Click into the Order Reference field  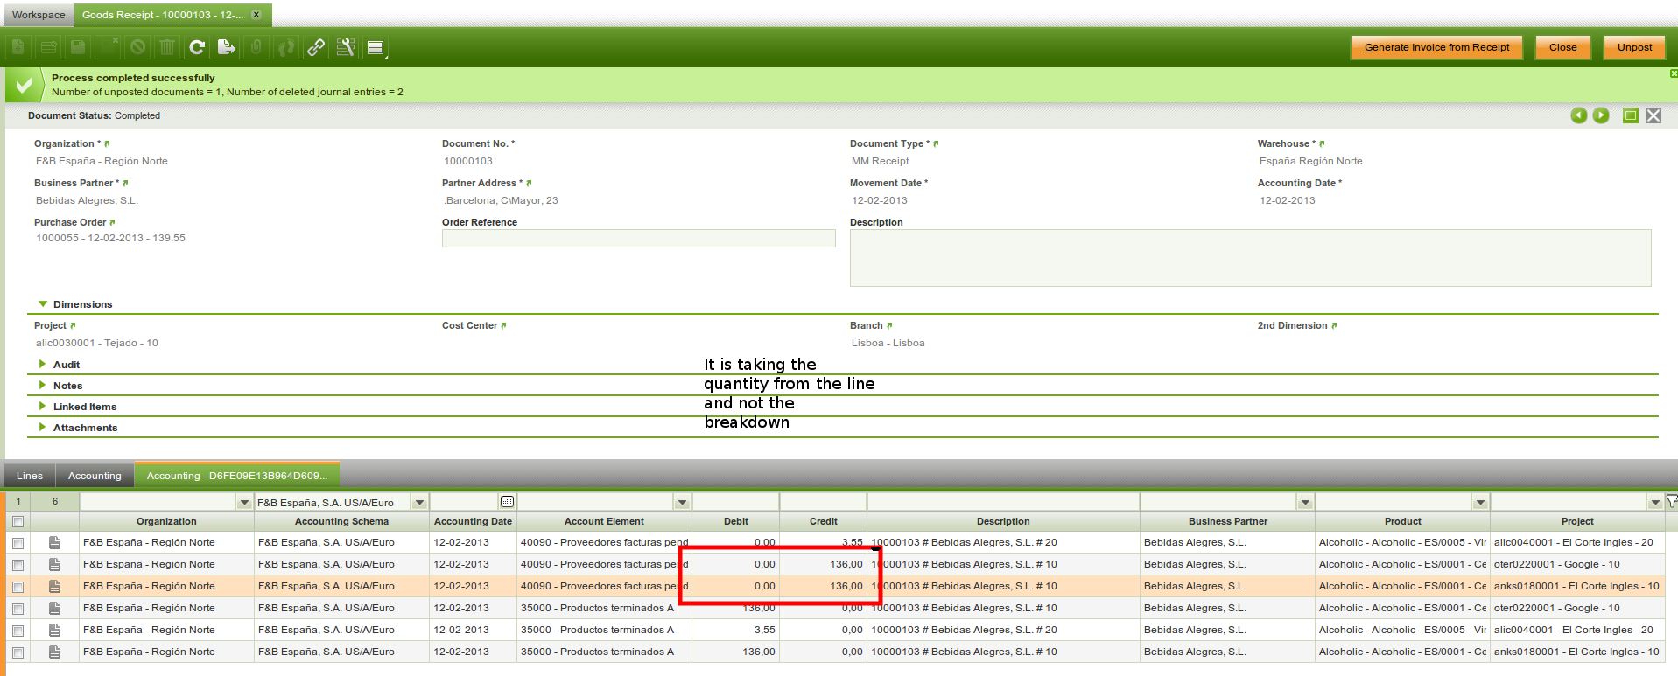[639, 239]
